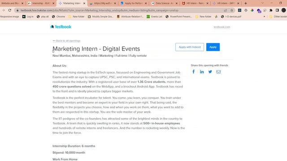Open Responsive image bookmark

pyautogui.click(x=9, y=17)
